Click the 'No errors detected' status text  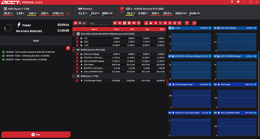coord(29,31)
